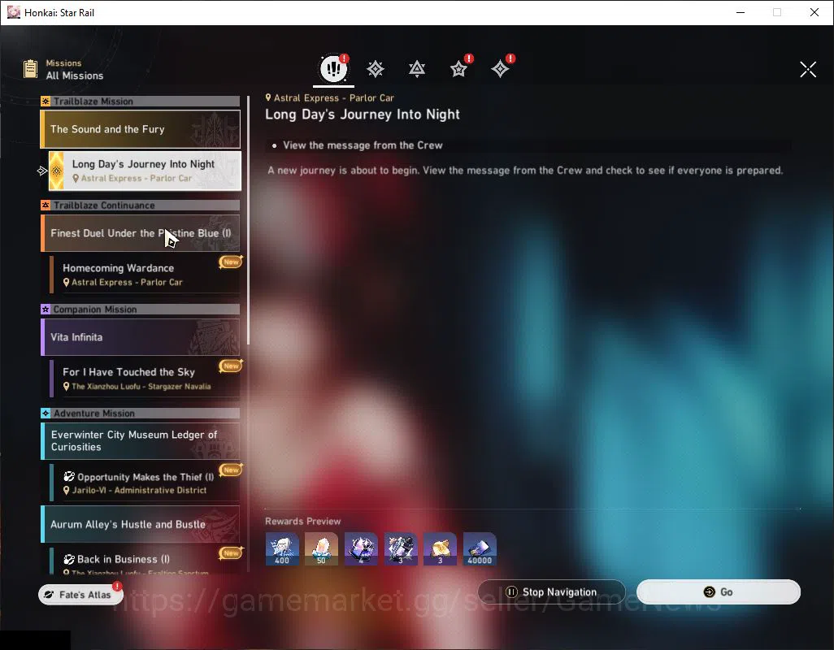Screen dimensions: 834x650
Task: Expand Finest Duel Under the Pristine Blue
Action: click(x=141, y=233)
